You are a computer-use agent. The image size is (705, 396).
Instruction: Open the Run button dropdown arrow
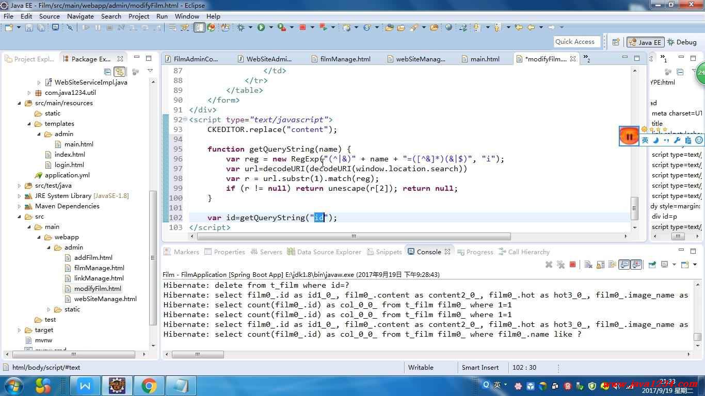(271, 27)
